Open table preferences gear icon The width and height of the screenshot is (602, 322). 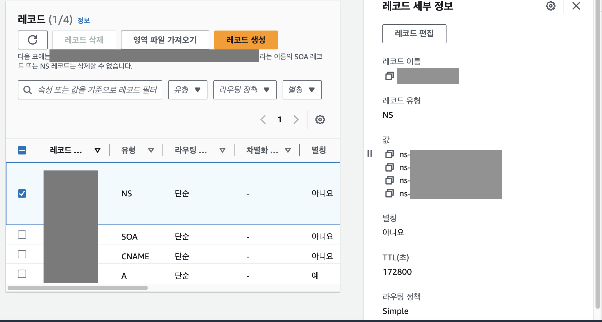point(320,119)
